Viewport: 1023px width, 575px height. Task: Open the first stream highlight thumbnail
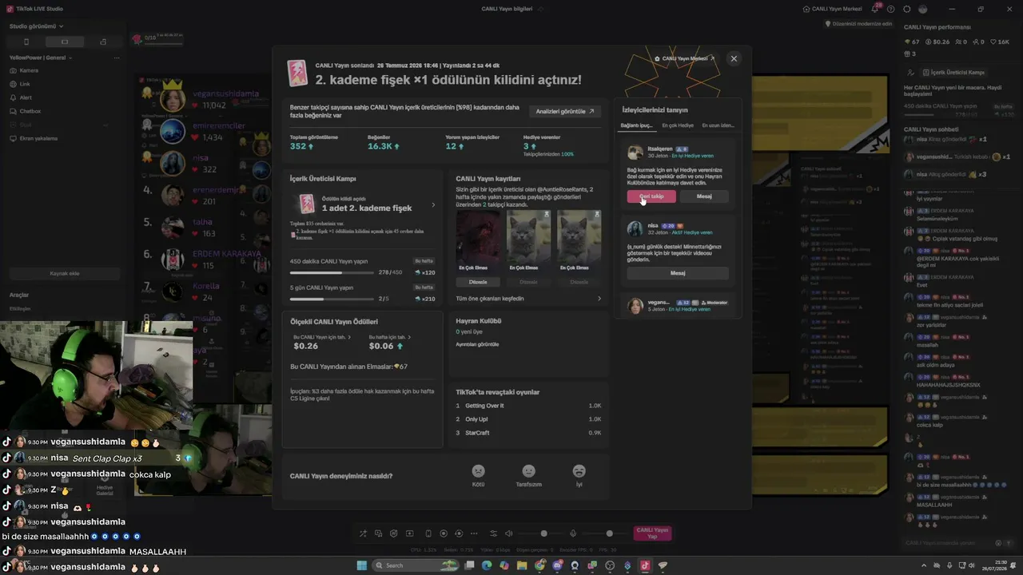coord(478,237)
